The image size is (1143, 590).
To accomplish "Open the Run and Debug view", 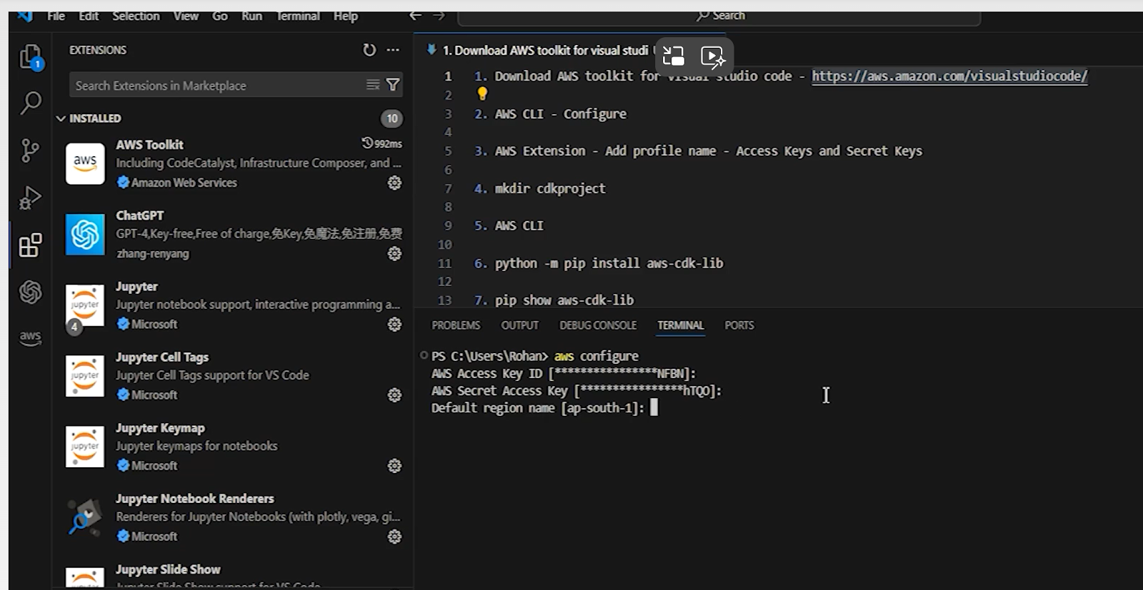I will pos(31,198).
